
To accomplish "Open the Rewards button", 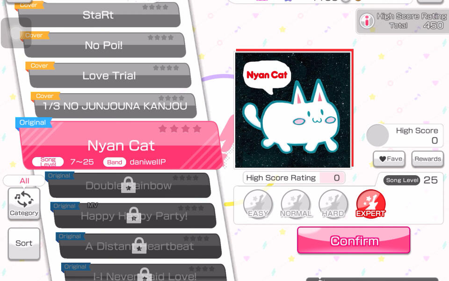I will click(427, 159).
